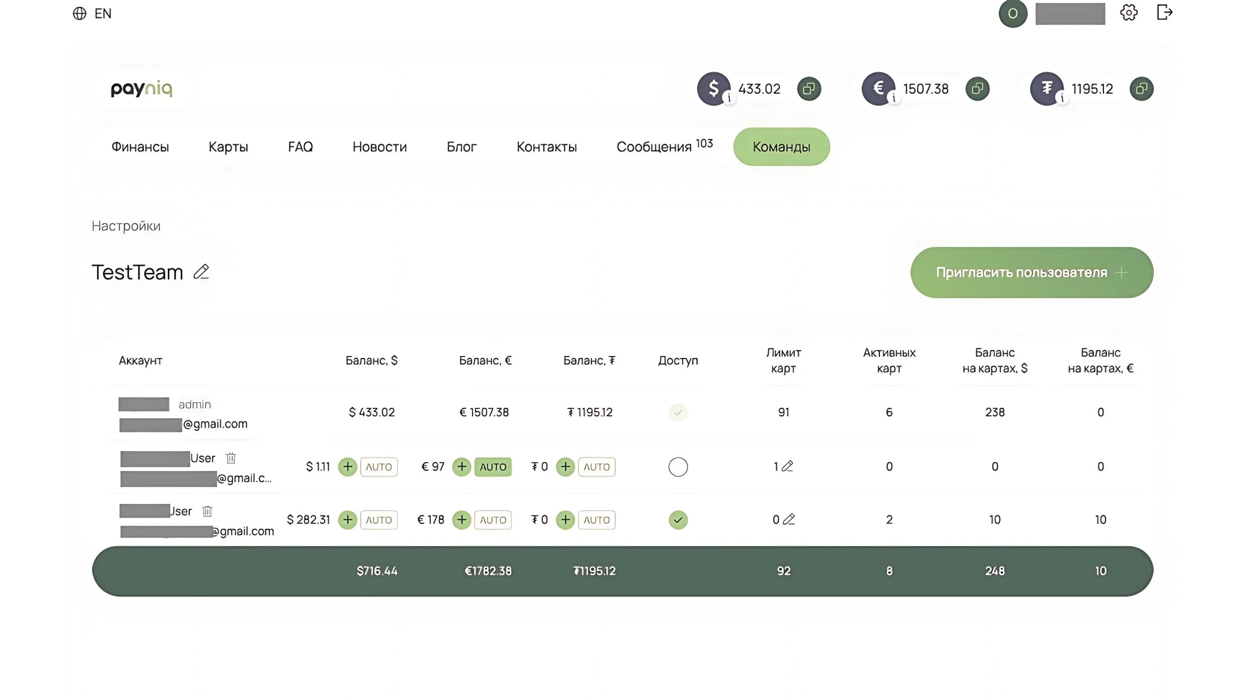Click the Настройки link
The height and width of the screenshot is (699, 1243).
[126, 226]
